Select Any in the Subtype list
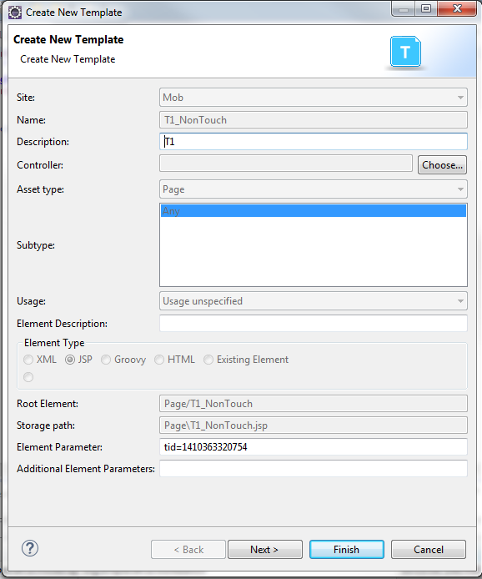Viewport: 482px width, 579px height. [x=314, y=211]
